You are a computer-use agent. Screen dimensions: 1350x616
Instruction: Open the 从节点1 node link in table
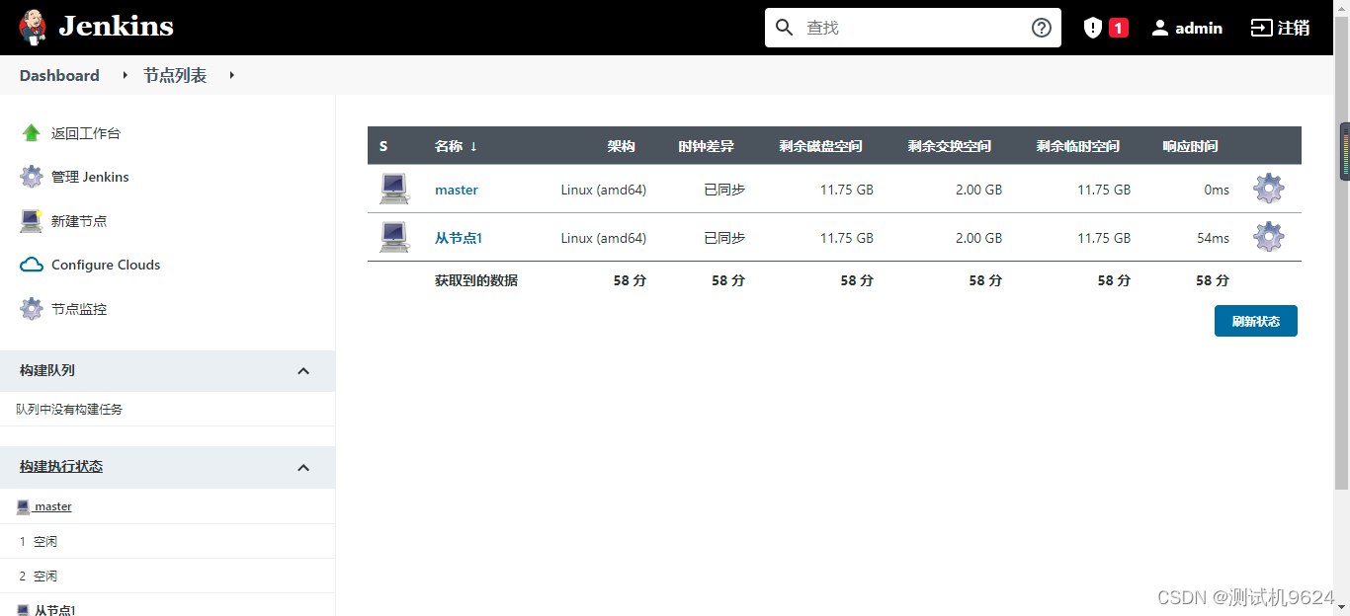tap(459, 238)
